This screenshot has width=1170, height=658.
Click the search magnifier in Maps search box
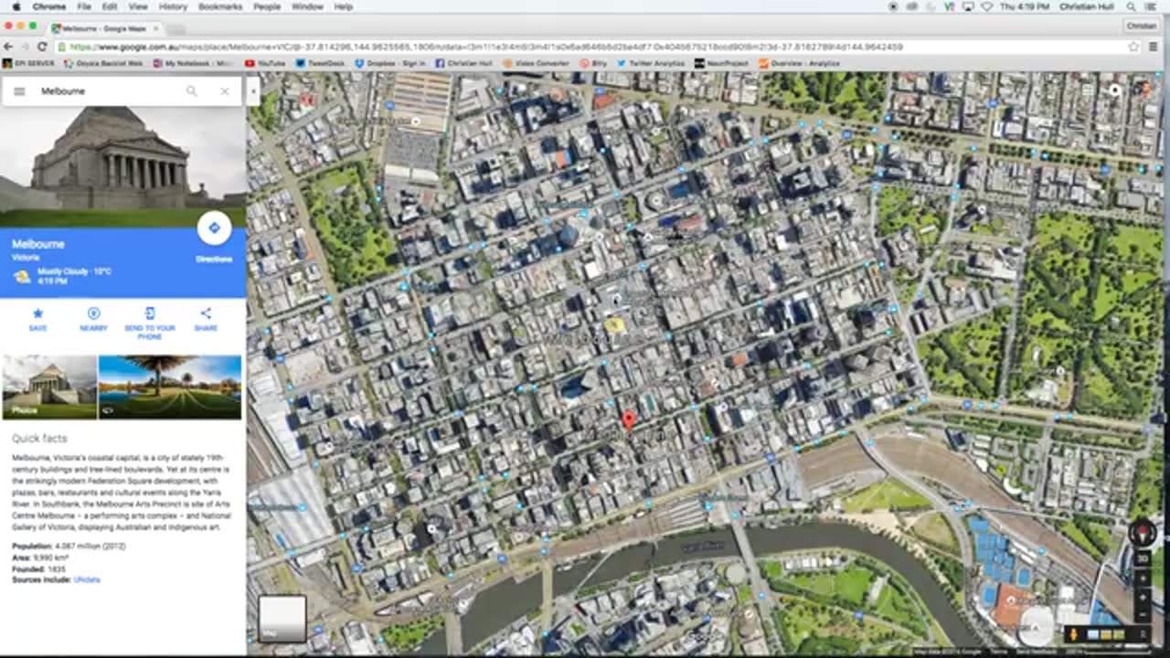point(191,91)
